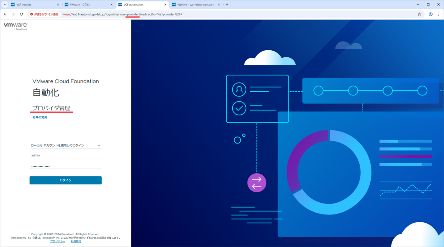Viewport: 444px width, 247px height.
Task: Switch to vSphere svc-velero-domain tab
Action: (x=196, y=4)
